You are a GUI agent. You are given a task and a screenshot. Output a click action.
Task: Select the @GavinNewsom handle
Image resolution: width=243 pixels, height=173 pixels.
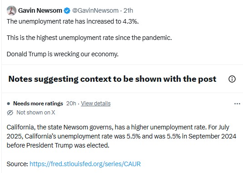pyautogui.click(x=95, y=10)
